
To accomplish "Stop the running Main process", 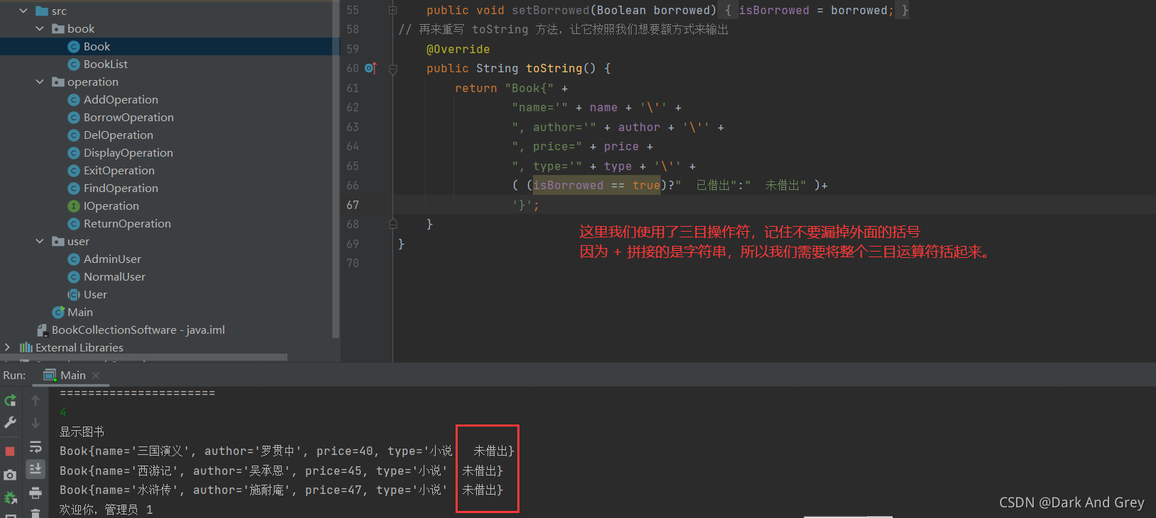I will (x=10, y=451).
